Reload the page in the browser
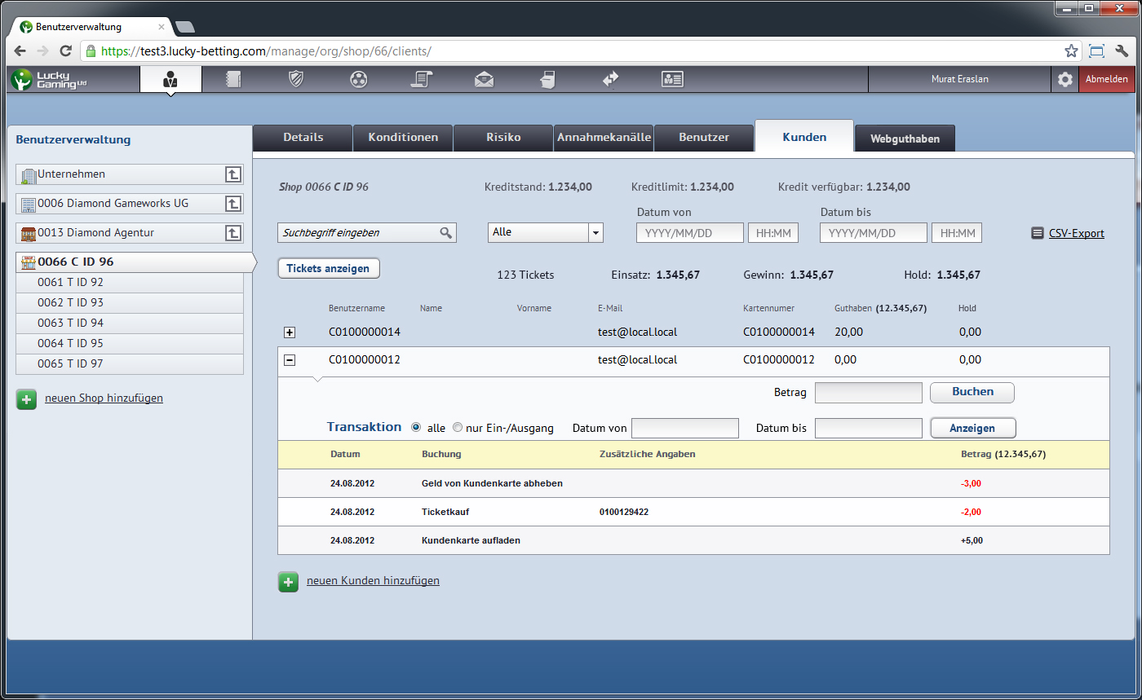The height and width of the screenshot is (700, 1142). pyautogui.click(x=66, y=51)
